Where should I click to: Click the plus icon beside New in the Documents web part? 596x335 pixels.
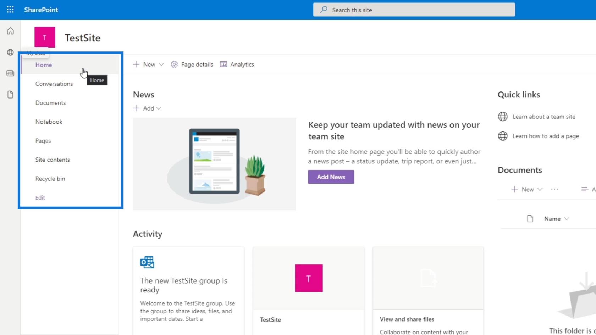tap(515, 189)
